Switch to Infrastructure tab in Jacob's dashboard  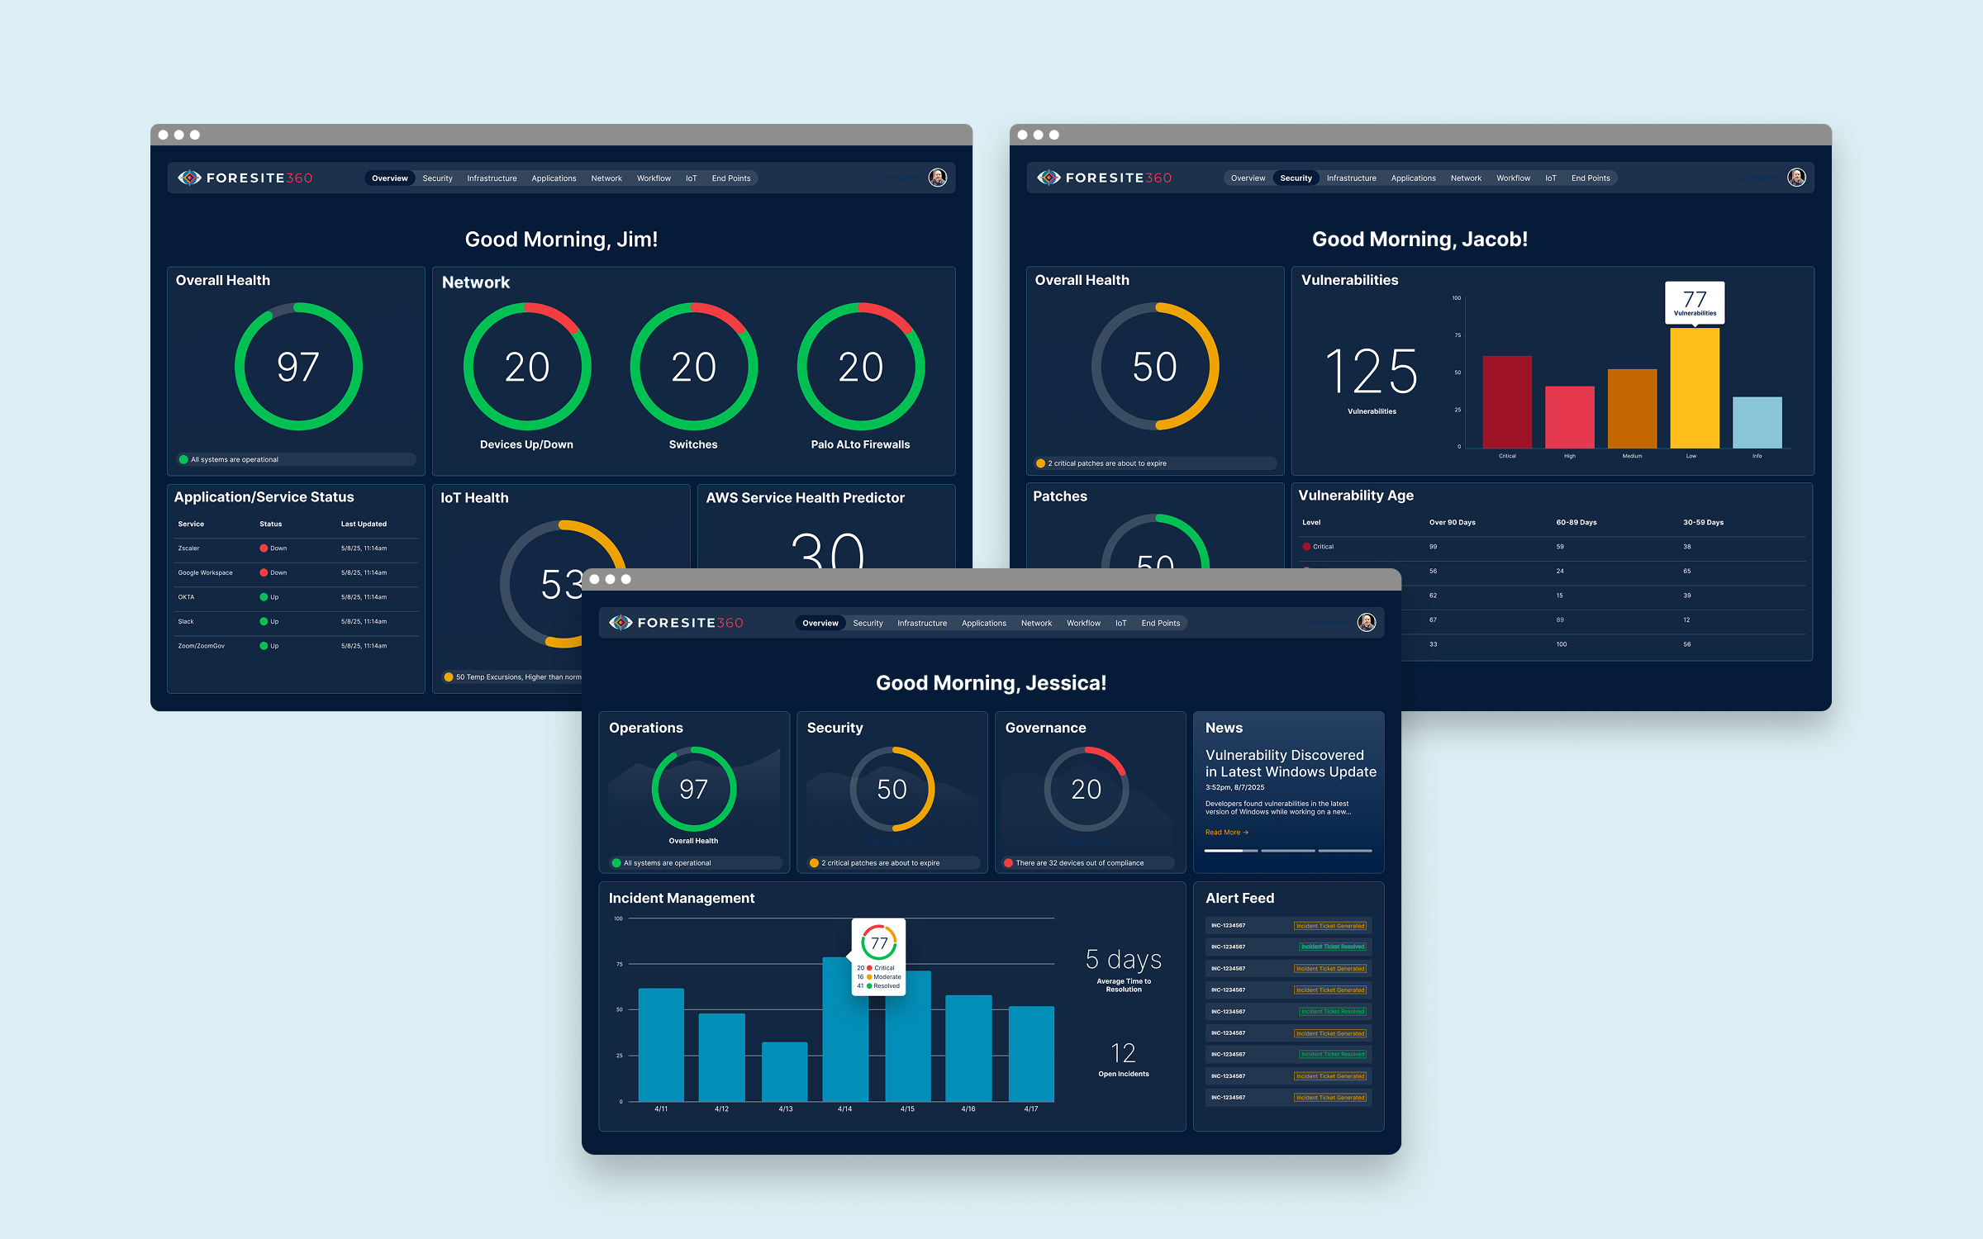click(x=1351, y=178)
